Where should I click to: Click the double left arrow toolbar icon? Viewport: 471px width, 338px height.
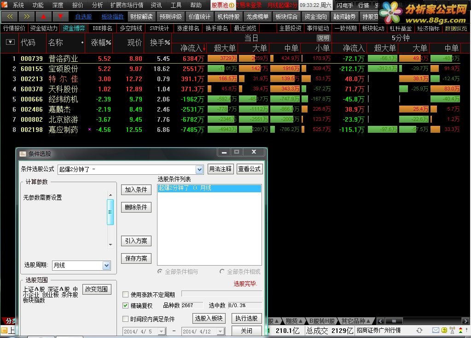coord(10,17)
